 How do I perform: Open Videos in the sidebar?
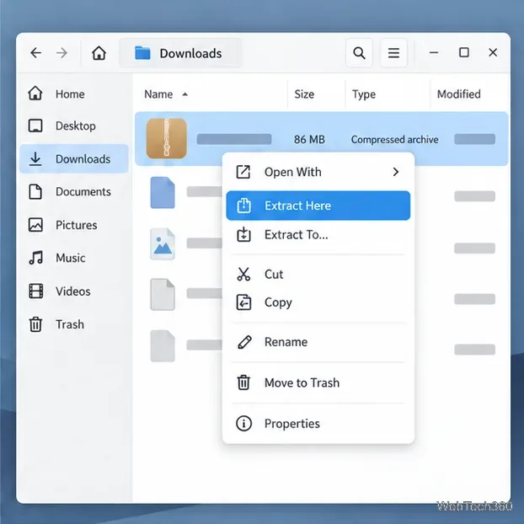74,291
